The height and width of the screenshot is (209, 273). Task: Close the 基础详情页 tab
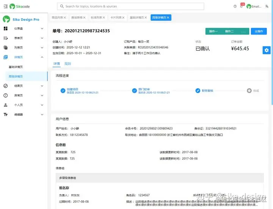click(x=146, y=17)
